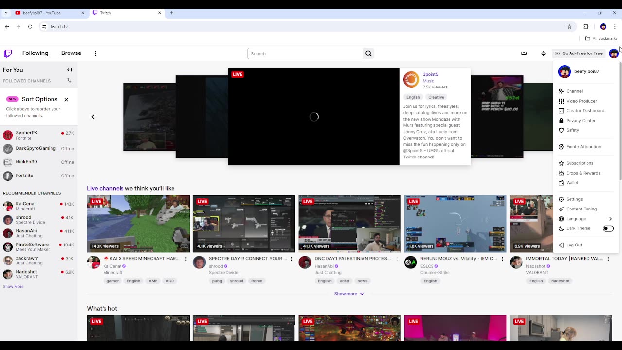Screen dimensions: 622x350
Task: Open a new browser tab
Action: (171, 13)
